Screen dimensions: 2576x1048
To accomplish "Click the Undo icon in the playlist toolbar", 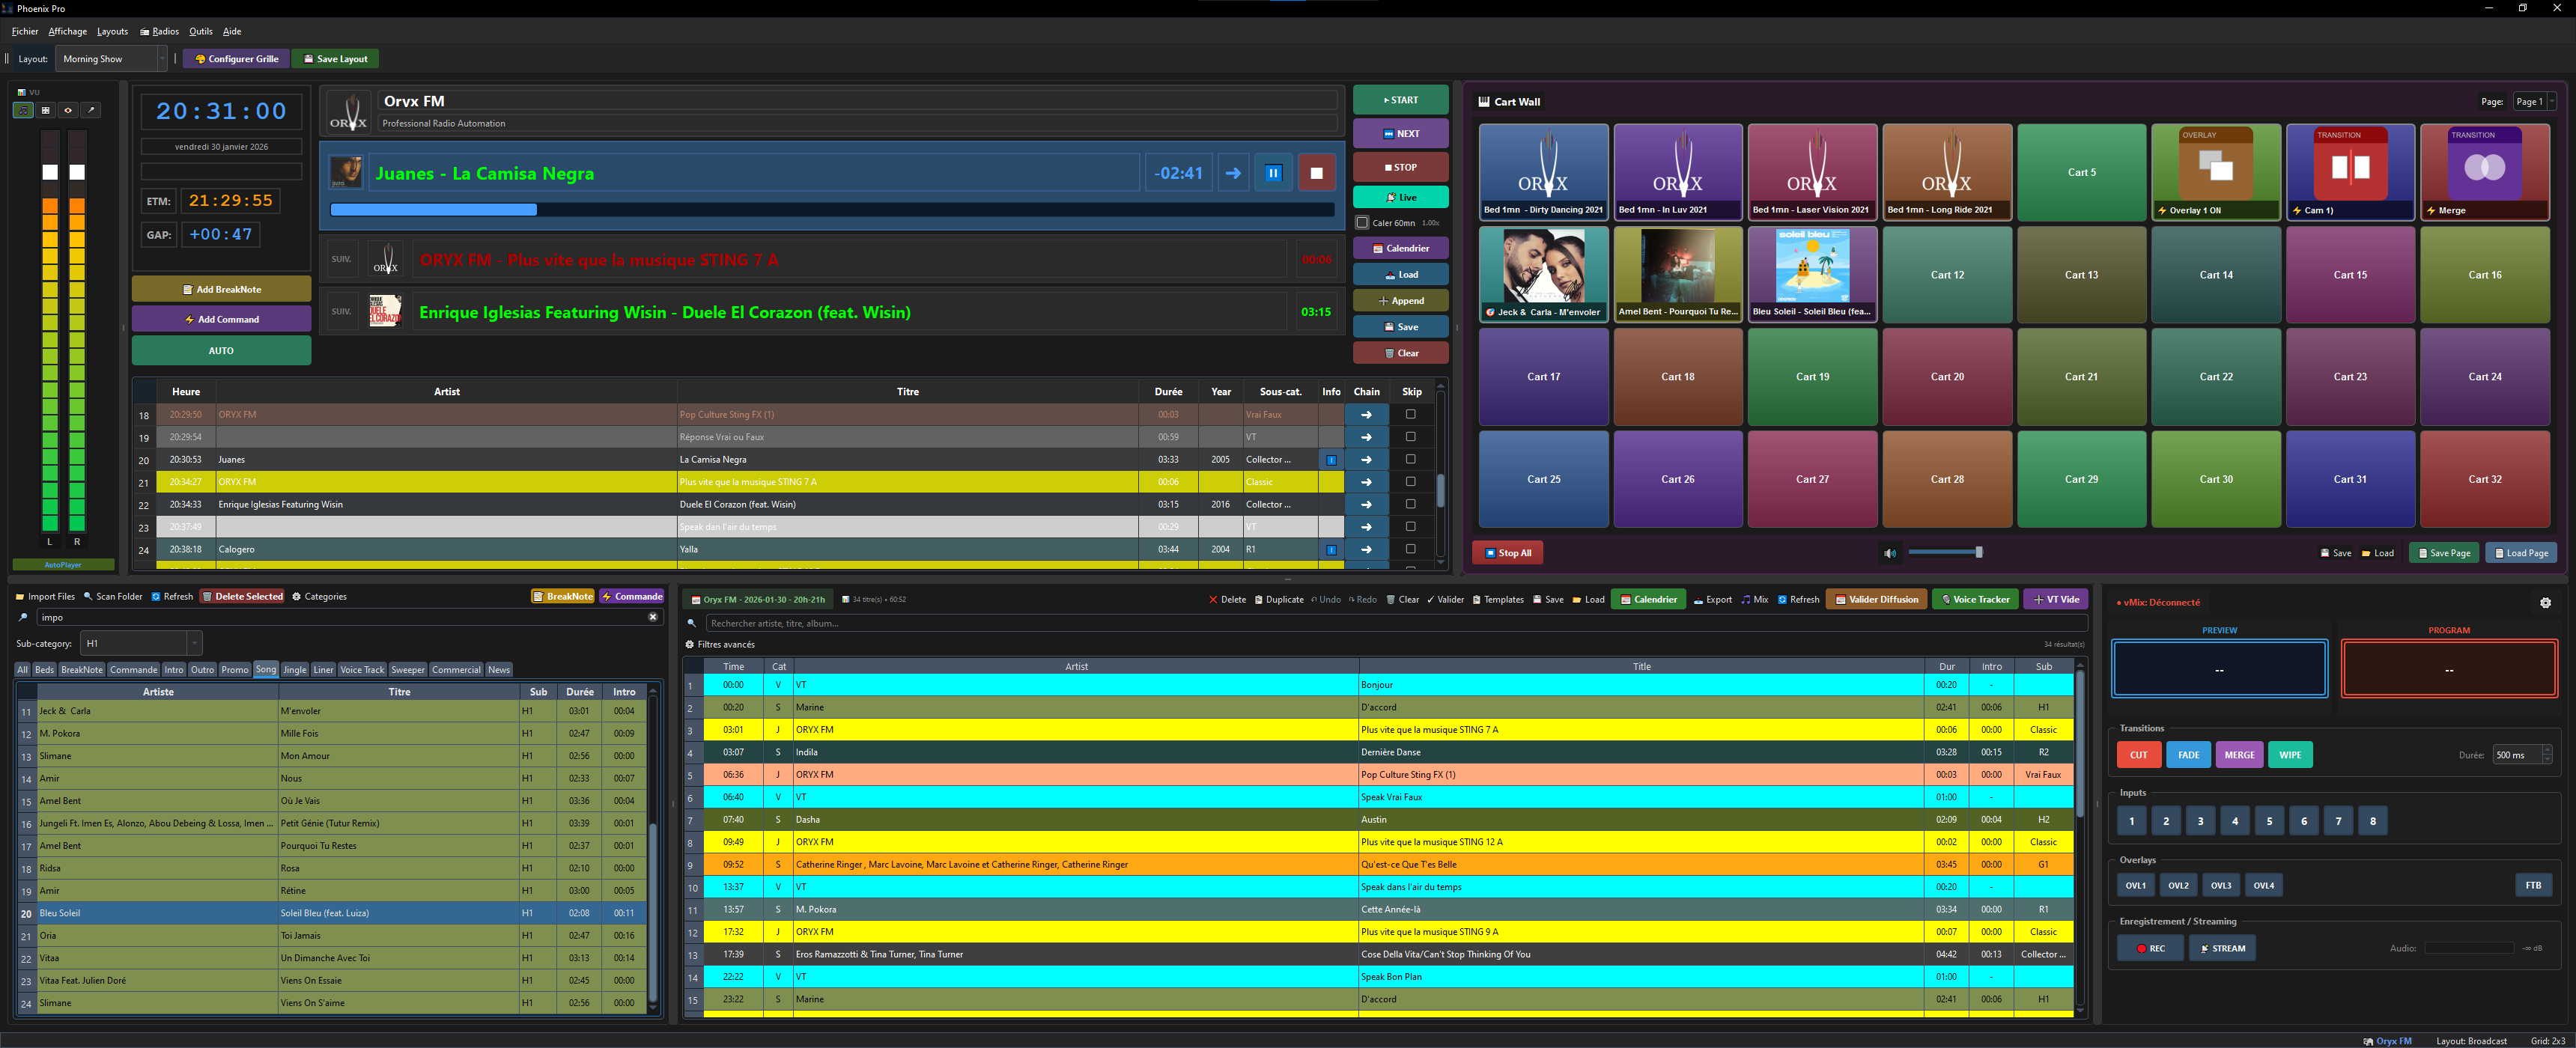I will point(1314,599).
